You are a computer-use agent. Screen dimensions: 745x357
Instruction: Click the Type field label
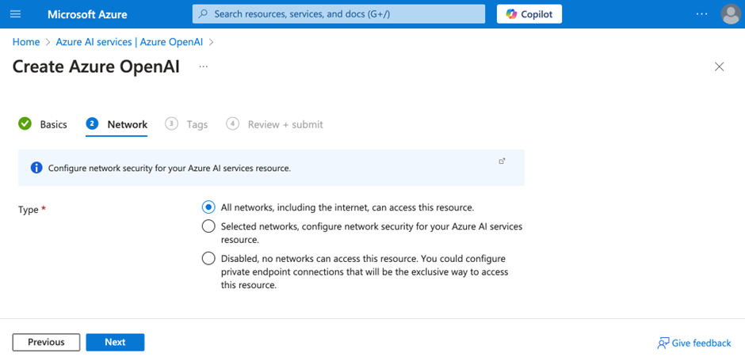(28, 209)
